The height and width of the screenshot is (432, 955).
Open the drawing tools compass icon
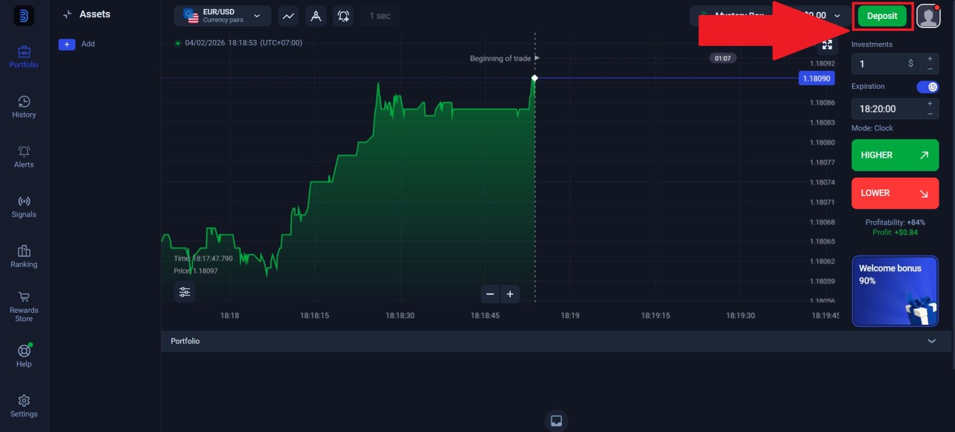point(316,16)
